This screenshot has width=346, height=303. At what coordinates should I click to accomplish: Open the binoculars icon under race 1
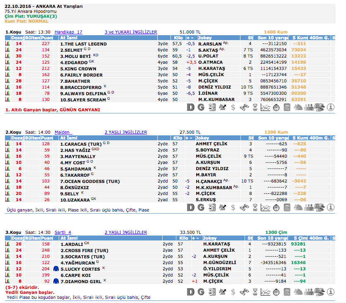click(244, 107)
